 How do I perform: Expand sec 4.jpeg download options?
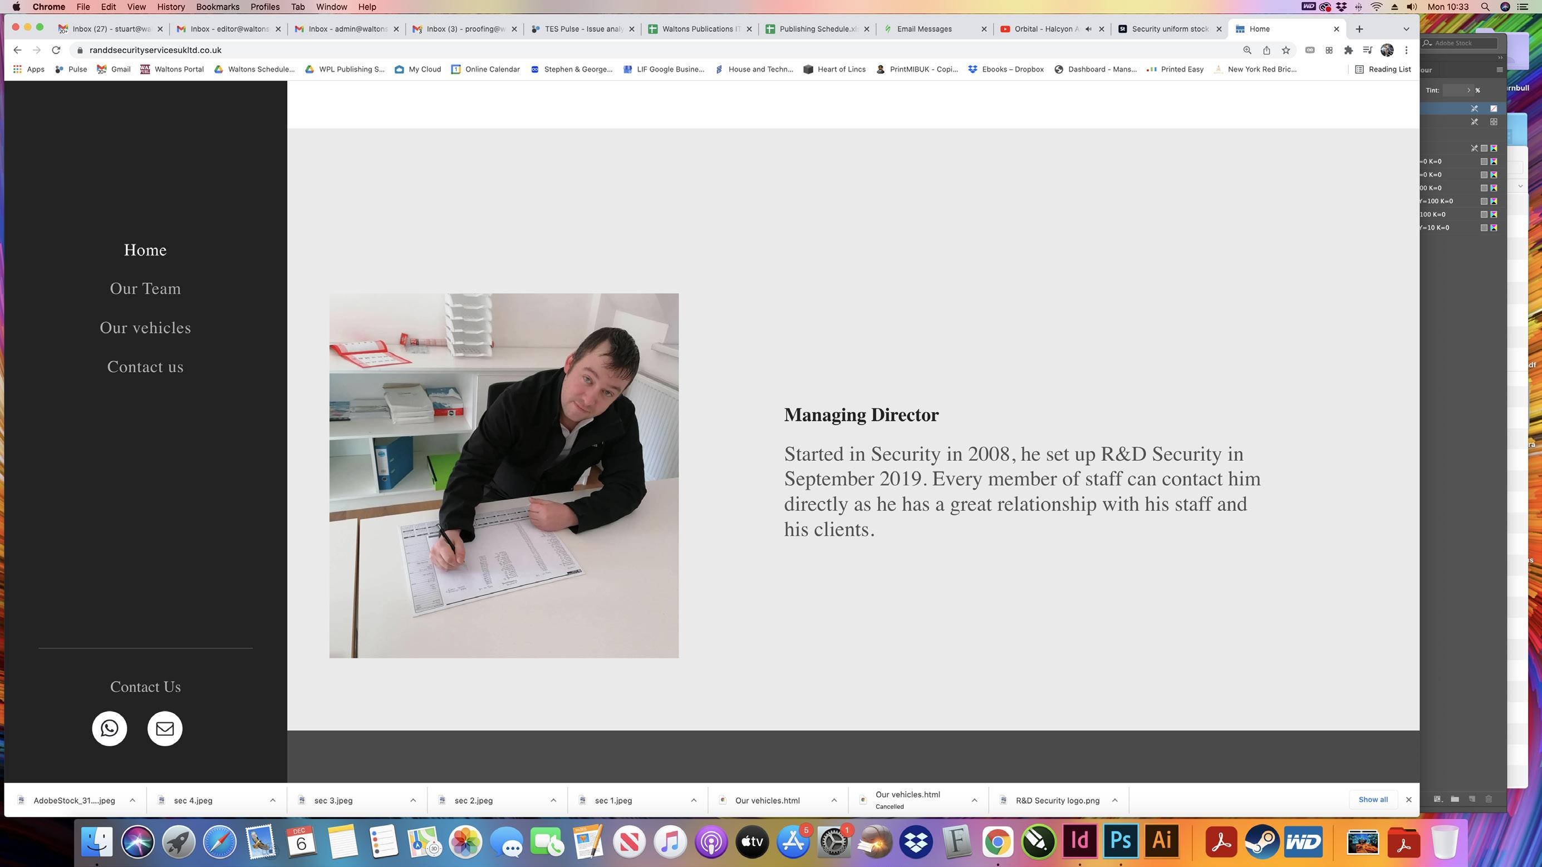click(272, 800)
